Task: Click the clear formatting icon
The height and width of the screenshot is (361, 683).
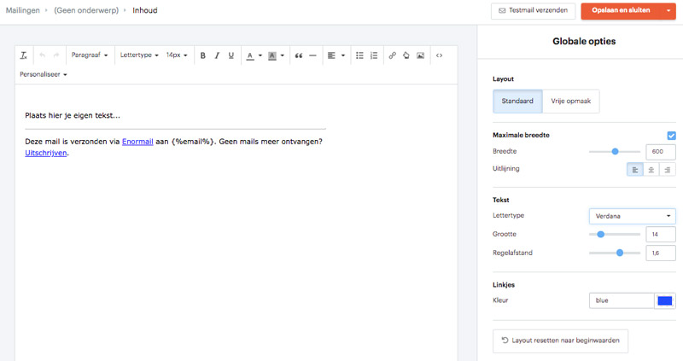Action: coord(24,55)
